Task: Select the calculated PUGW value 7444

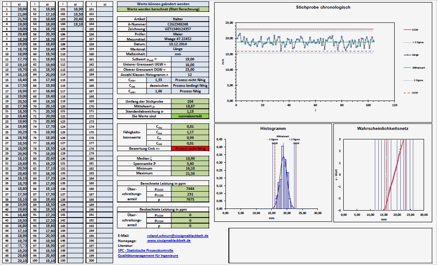Action: (190, 189)
